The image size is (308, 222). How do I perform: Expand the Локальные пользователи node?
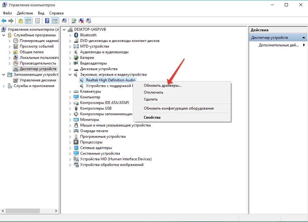click(x=10, y=58)
